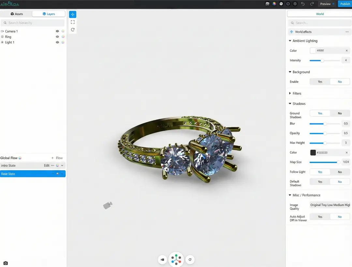Hide the Ring layer with its eye toggle
Image resolution: width=352 pixels, height=267 pixels.
click(57, 37)
